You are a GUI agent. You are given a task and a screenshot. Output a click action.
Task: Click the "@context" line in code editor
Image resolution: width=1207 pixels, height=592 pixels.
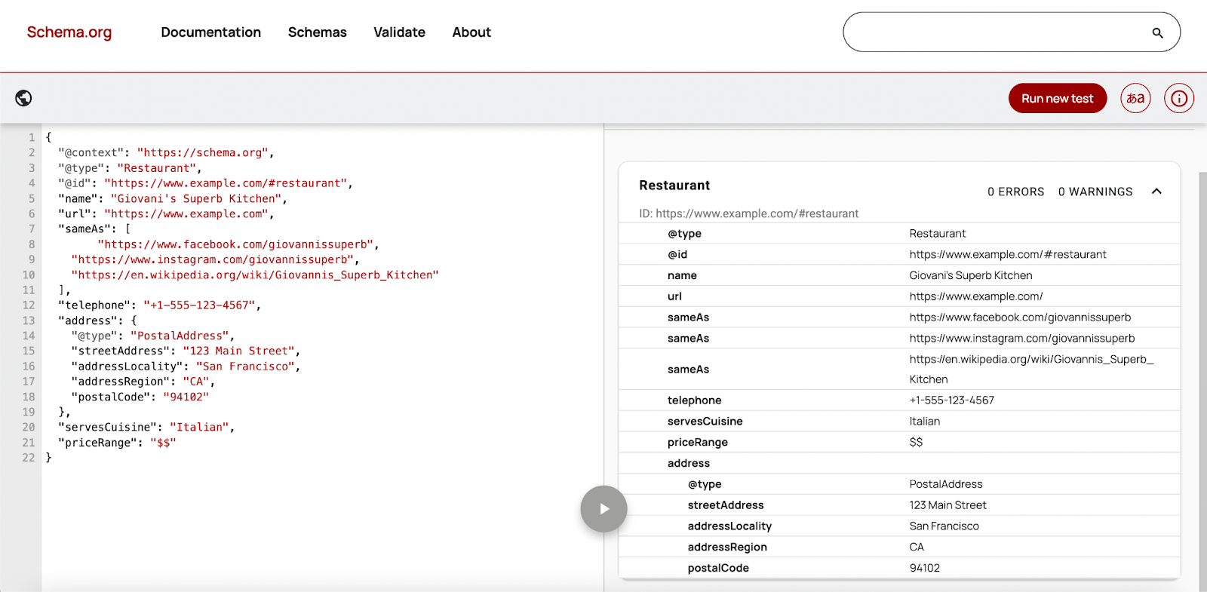click(166, 153)
